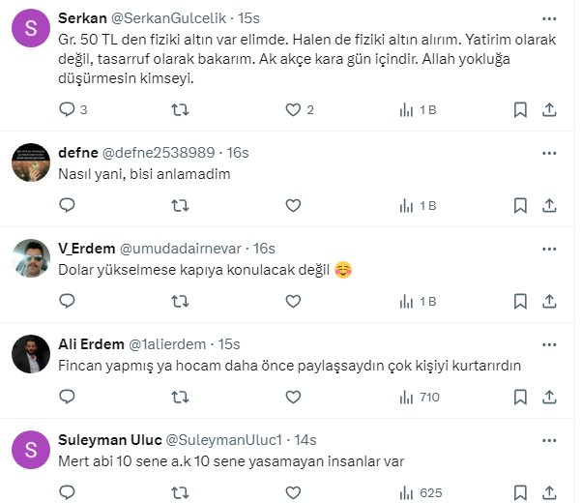Screen dimensions: 581x503
Task: Click V_Erdem's profile avatar
Action: coord(31,258)
